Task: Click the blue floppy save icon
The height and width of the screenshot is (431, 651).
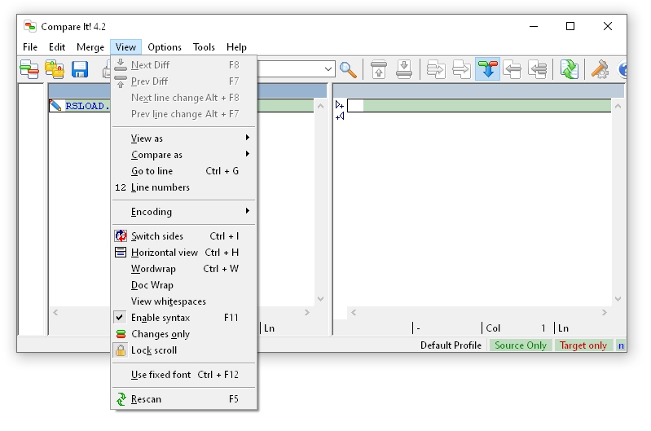Action: pos(80,69)
